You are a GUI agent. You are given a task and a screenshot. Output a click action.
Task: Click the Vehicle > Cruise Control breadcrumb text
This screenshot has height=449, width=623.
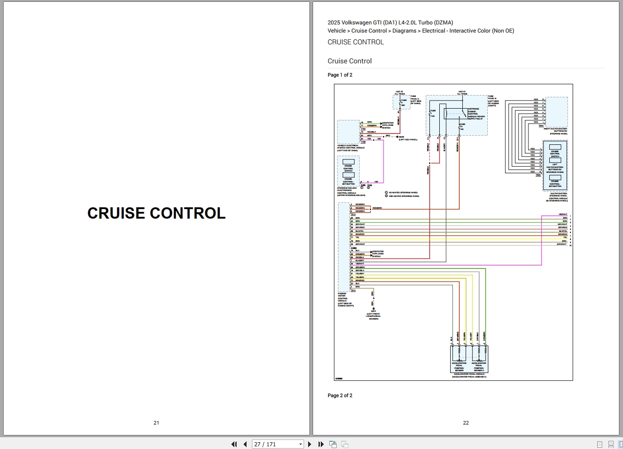click(421, 31)
